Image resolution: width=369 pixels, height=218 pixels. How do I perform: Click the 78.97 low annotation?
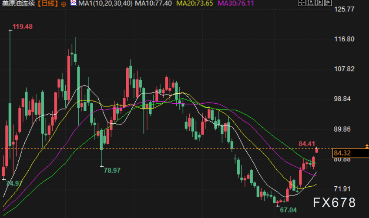pos(112,170)
